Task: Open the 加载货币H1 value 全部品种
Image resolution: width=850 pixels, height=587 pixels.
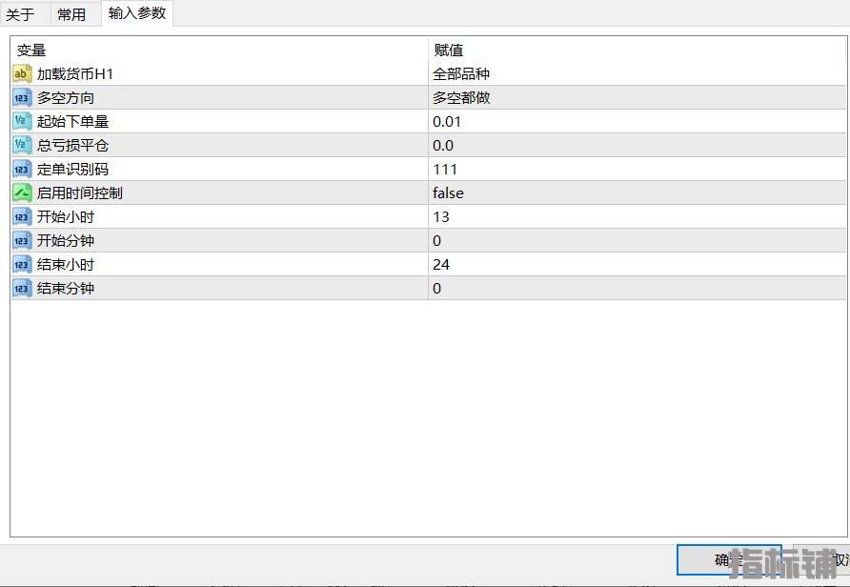Action: tap(461, 74)
